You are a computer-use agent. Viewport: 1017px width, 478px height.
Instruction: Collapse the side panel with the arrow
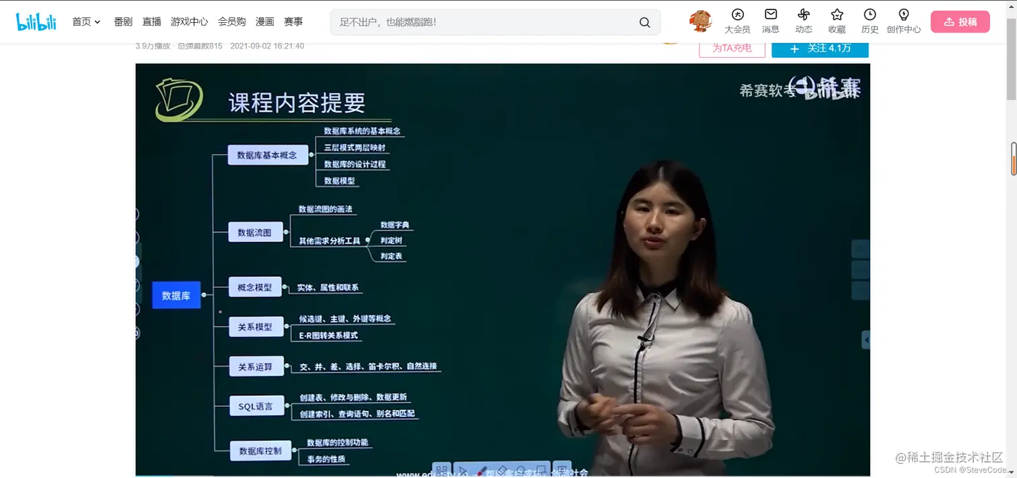(867, 340)
